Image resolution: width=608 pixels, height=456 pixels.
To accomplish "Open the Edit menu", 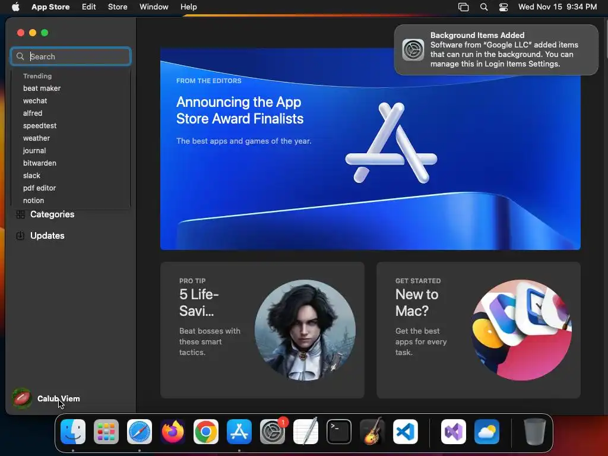I will [89, 7].
